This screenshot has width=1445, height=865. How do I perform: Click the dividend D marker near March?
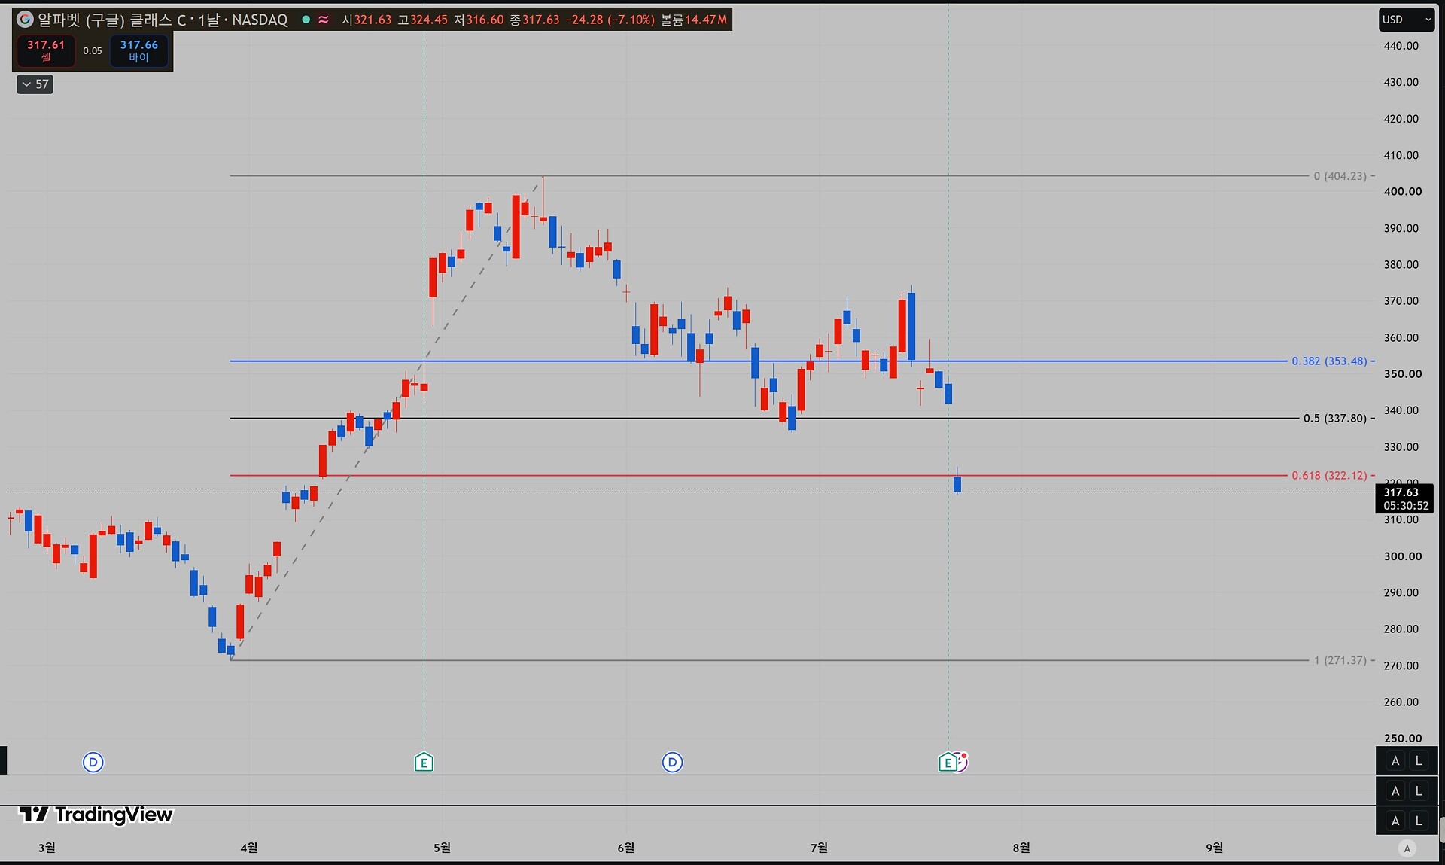tap(93, 763)
